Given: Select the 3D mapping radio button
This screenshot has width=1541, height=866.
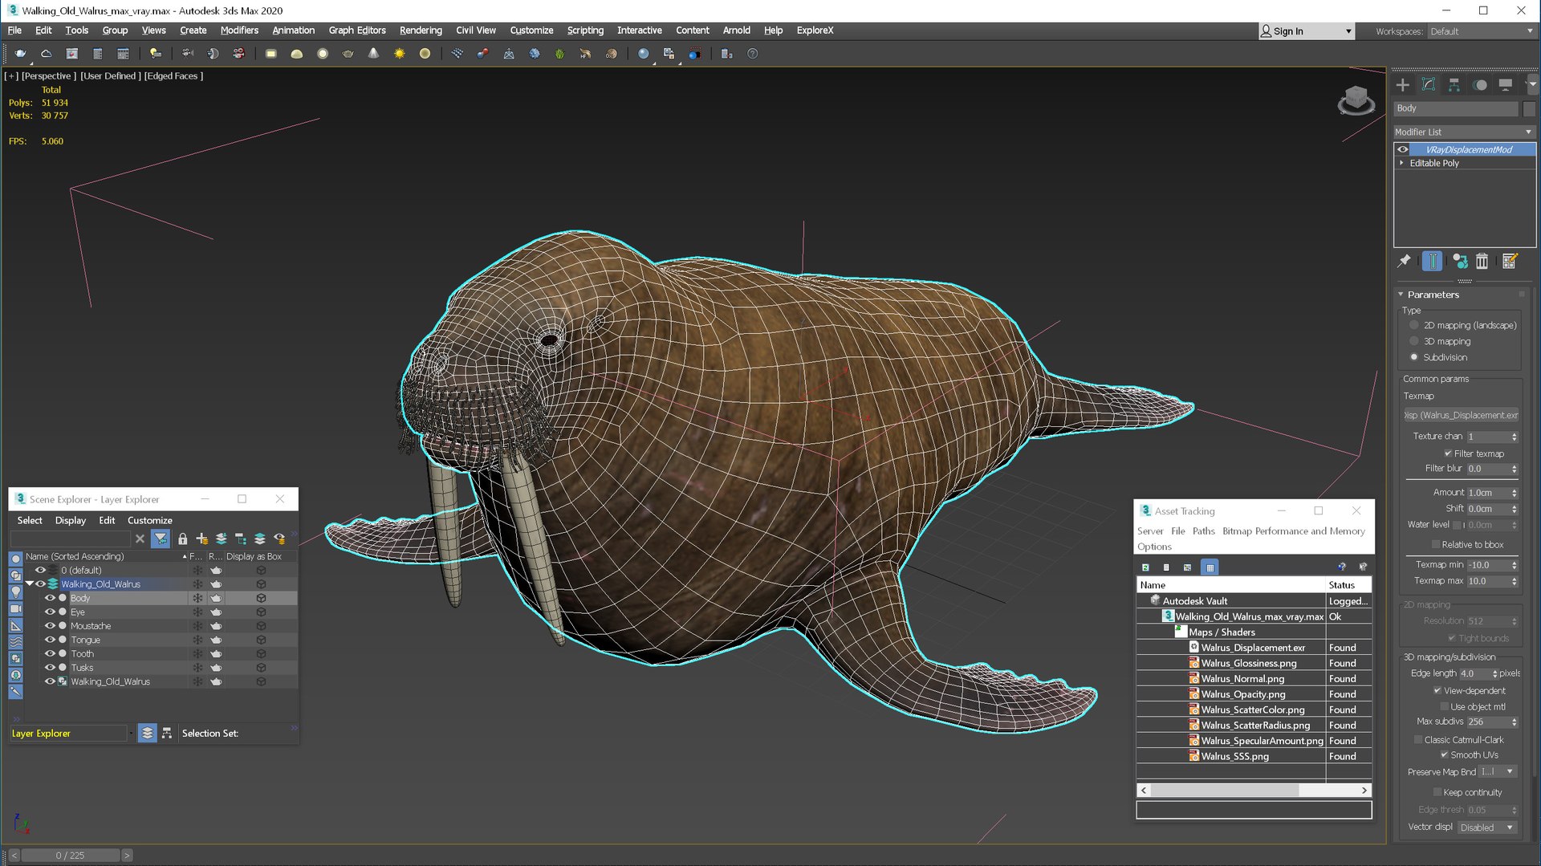Looking at the screenshot, I should 1414,341.
